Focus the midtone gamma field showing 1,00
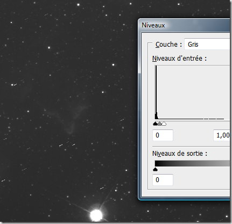This screenshot has width=232, height=224. point(222,135)
